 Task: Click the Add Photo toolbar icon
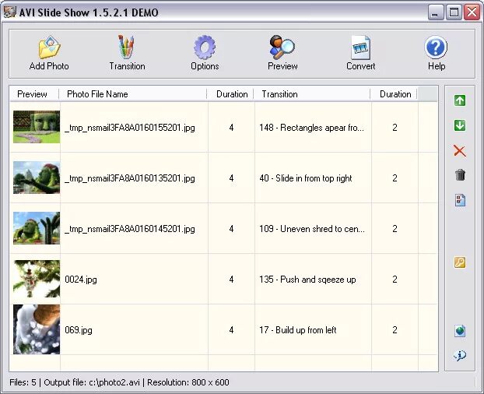pos(49,47)
